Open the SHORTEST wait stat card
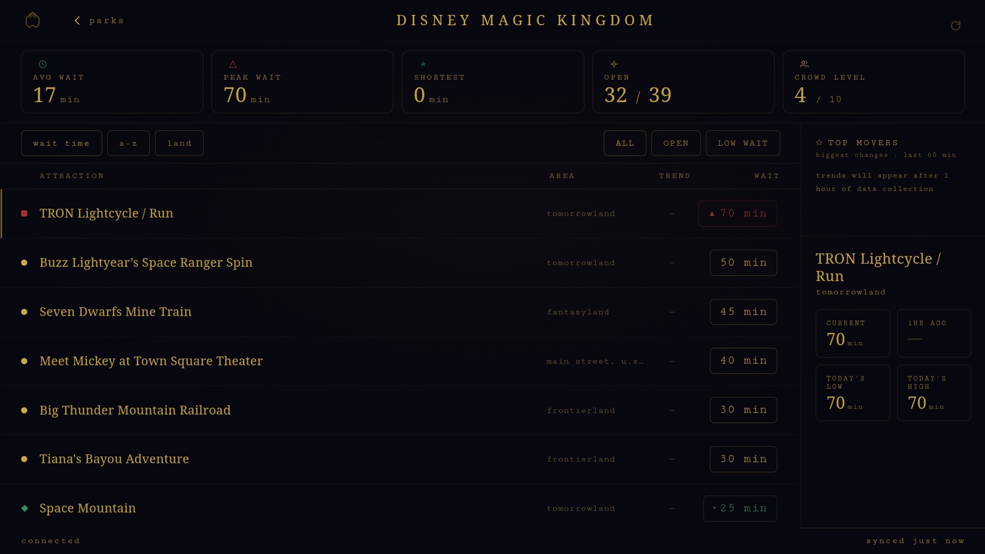 [x=492, y=82]
